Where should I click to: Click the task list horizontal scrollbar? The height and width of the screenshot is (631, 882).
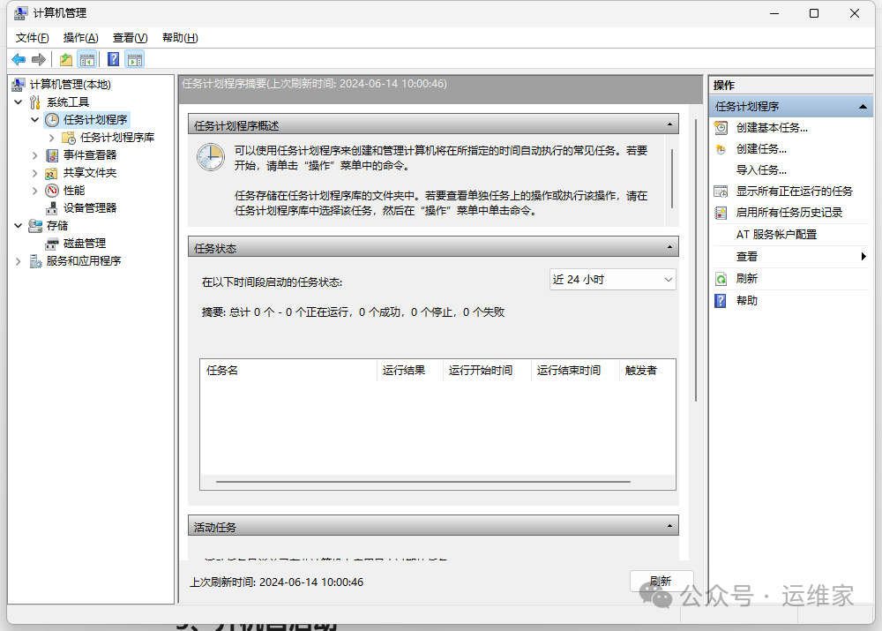pos(423,482)
